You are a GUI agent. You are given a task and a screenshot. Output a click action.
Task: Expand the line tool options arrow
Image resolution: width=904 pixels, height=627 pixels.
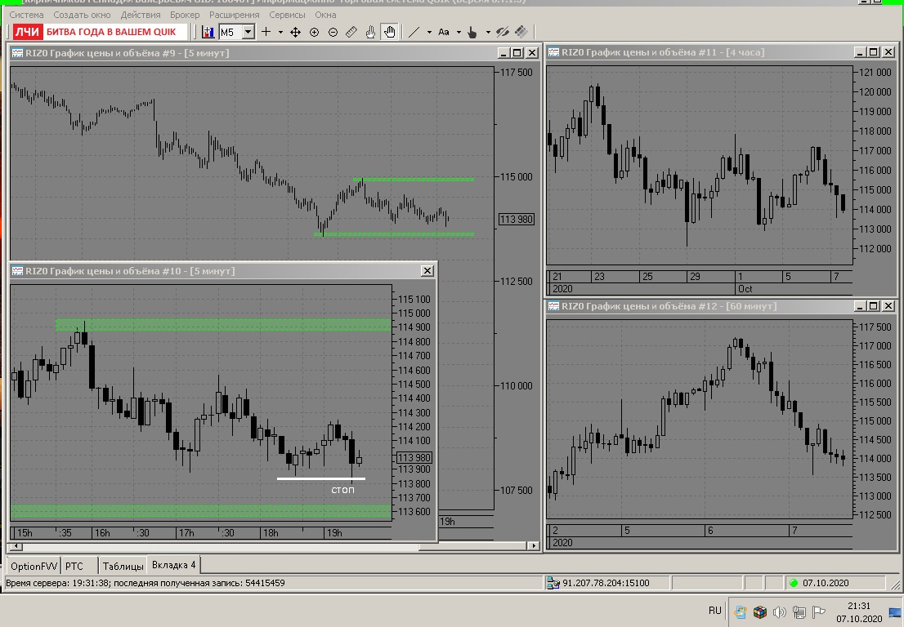[x=429, y=32]
